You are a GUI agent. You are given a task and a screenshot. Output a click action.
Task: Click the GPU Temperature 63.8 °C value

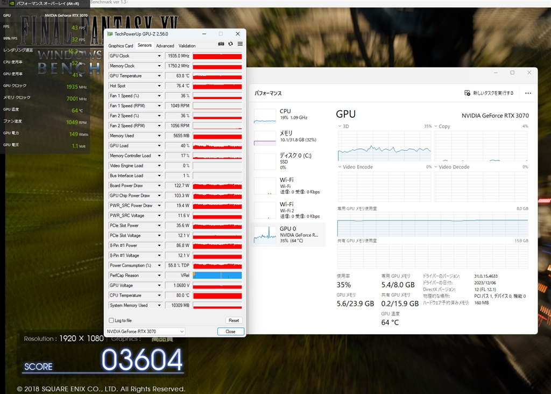pos(178,76)
